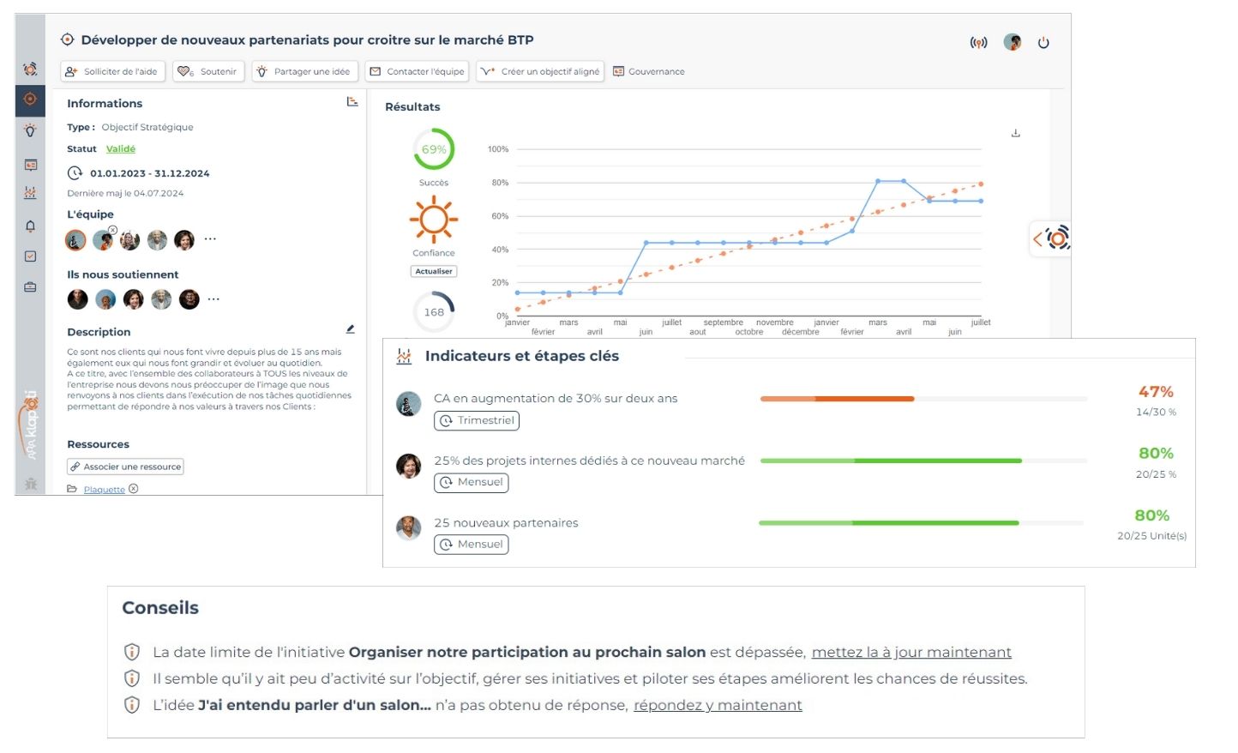The width and height of the screenshot is (1238, 753).
Task: Click the owner avatar of 25 nouveaux partenaires
Action: click(x=409, y=527)
